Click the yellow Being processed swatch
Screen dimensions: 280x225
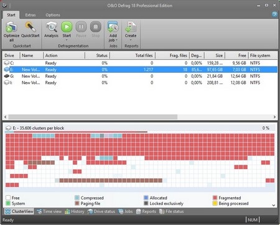coord(215,203)
